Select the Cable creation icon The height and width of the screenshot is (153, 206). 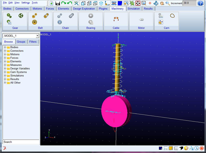click(116, 19)
